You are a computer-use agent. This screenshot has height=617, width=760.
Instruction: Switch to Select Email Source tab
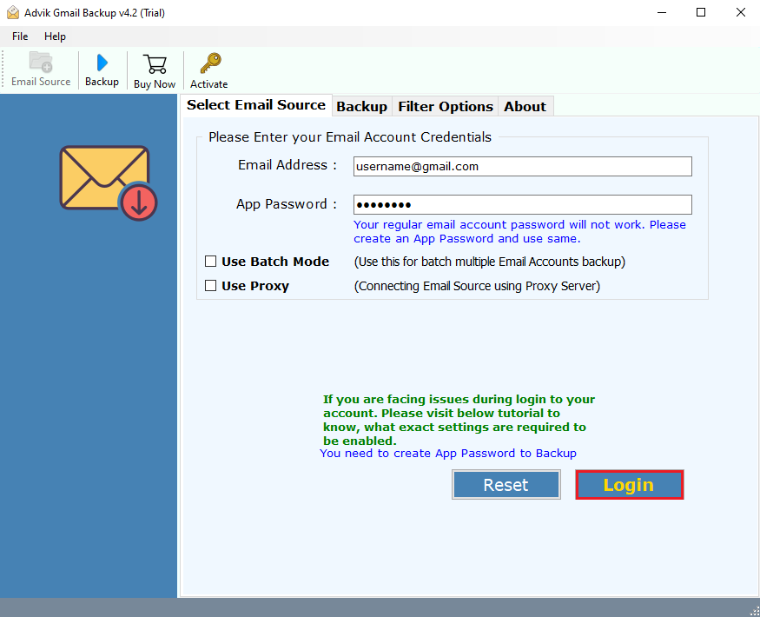pos(256,105)
